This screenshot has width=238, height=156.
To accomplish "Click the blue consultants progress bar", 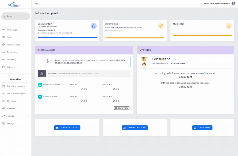I will [67, 38].
